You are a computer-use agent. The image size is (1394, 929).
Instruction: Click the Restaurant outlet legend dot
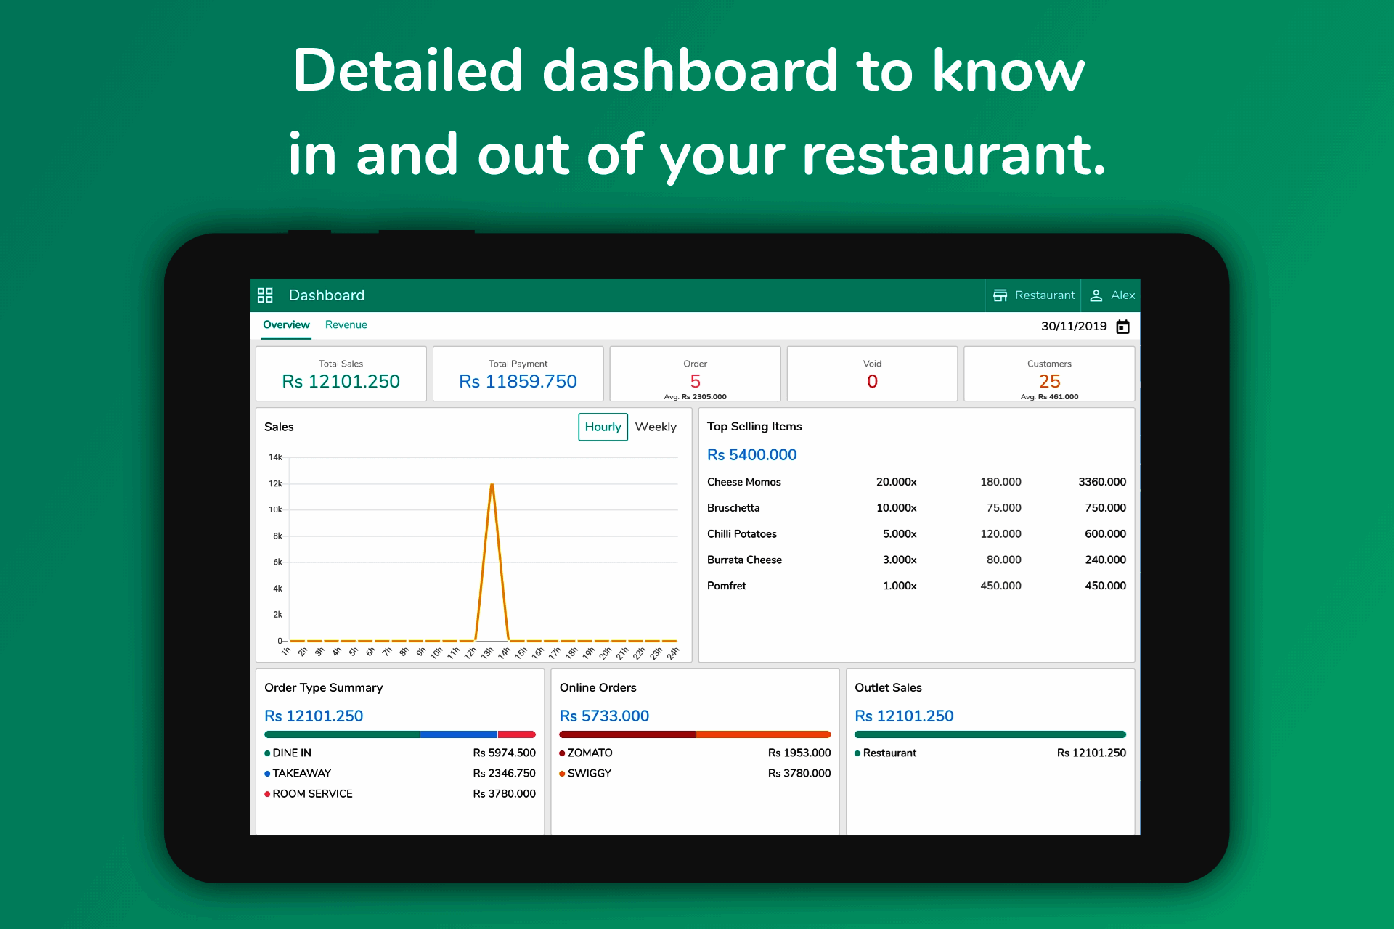click(857, 753)
